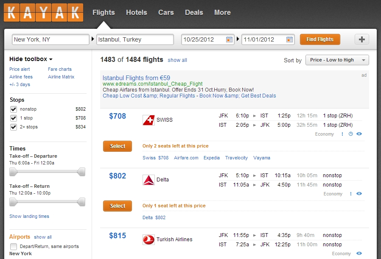Toggle eye watch icon on SWISS flight
This screenshot has height=259, width=381.
click(x=359, y=134)
